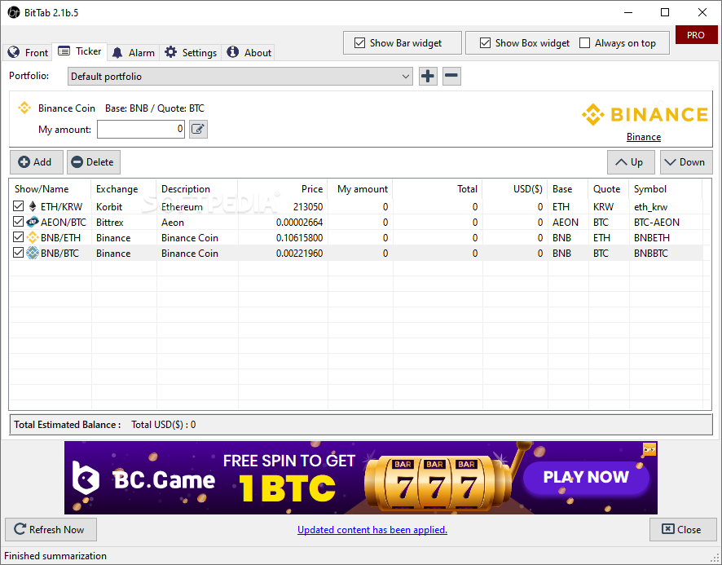Uncheck the BNB/ETH show checkbox

coord(19,237)
